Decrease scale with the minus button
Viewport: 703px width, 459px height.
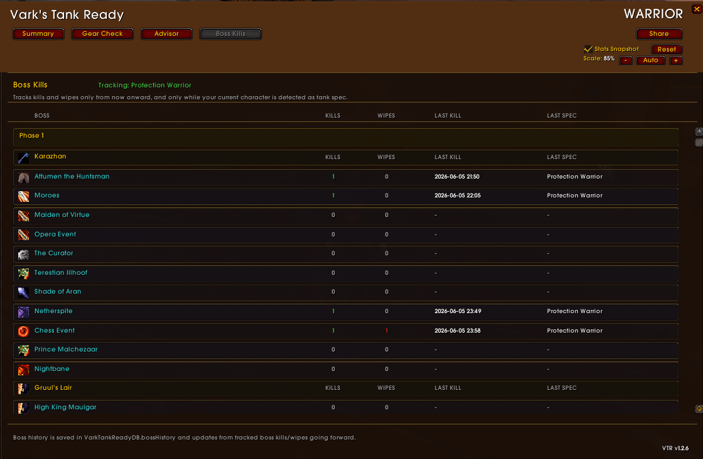pos(626,60)
